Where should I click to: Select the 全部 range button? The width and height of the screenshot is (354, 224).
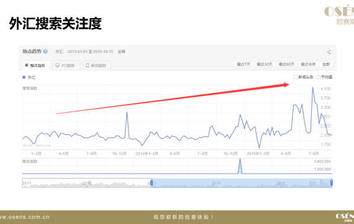pyautogui.click(x=326, y=65)
